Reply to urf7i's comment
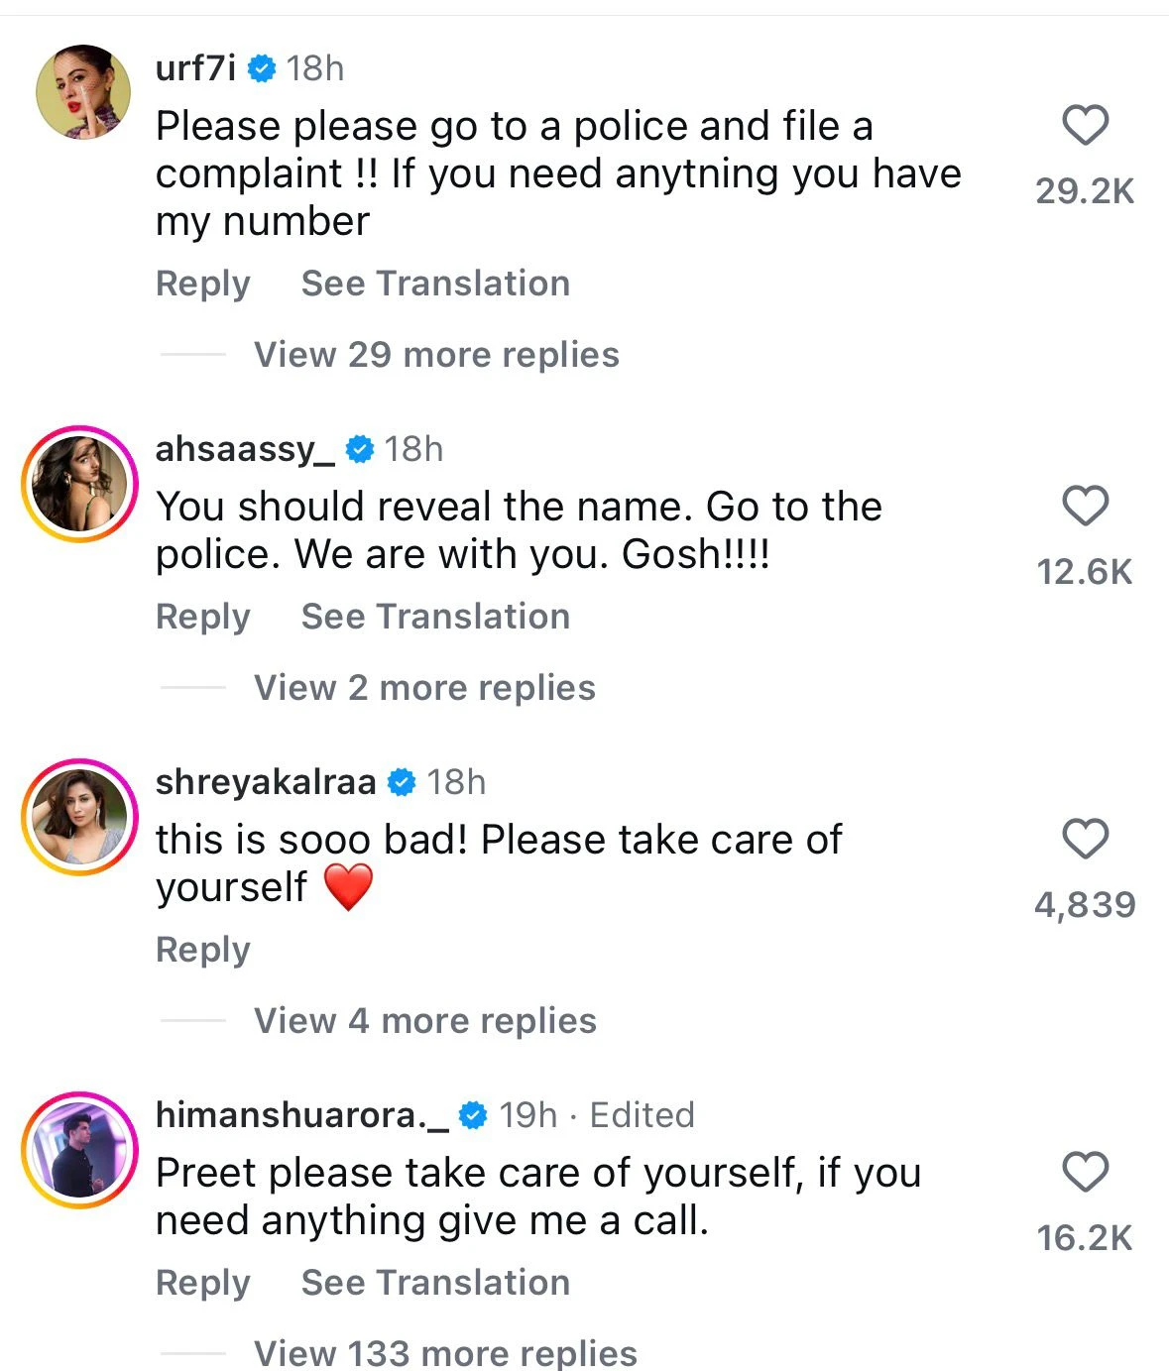Screen dimensions: 1169x1371 point(203,284)
